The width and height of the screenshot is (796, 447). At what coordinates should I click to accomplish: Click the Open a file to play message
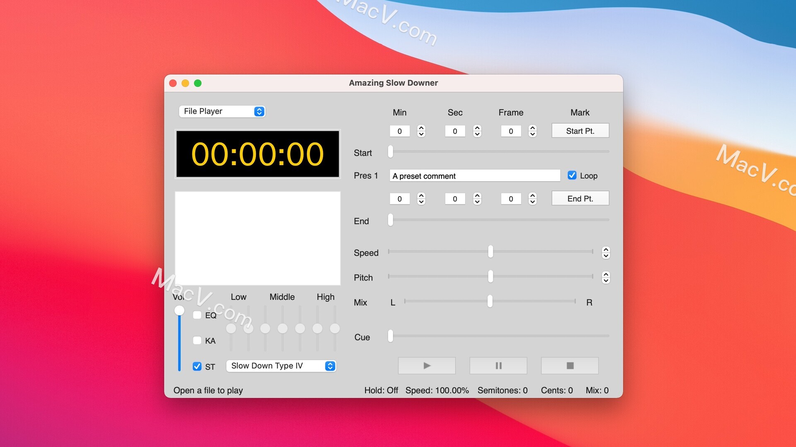click(x=208, y=390)
